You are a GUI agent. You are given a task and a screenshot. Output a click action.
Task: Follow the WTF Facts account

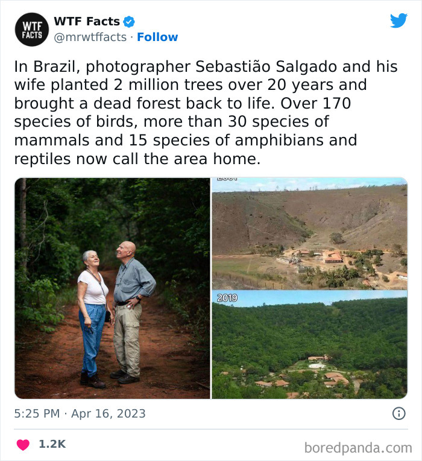[157, 37]
